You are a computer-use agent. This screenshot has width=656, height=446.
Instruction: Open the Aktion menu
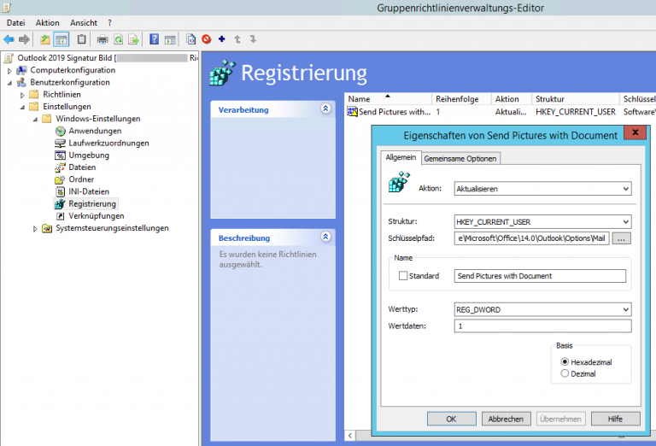[x=47, y=23]
